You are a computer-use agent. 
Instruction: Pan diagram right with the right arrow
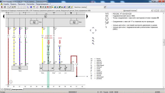(x=96, y=30)
